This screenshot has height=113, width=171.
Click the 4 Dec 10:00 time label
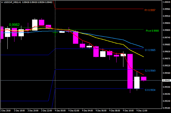(128, 111)
